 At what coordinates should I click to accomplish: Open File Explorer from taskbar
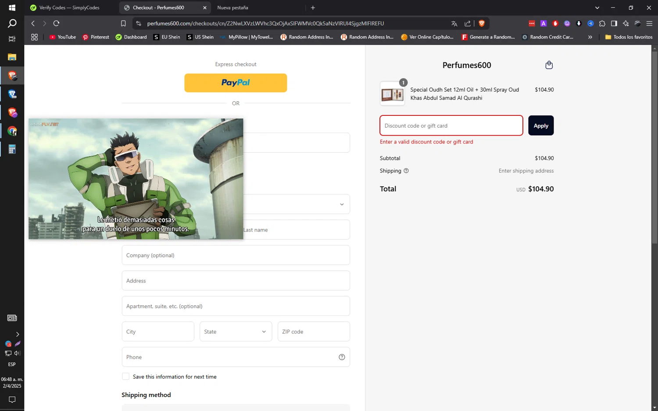(x=12, y=57)
